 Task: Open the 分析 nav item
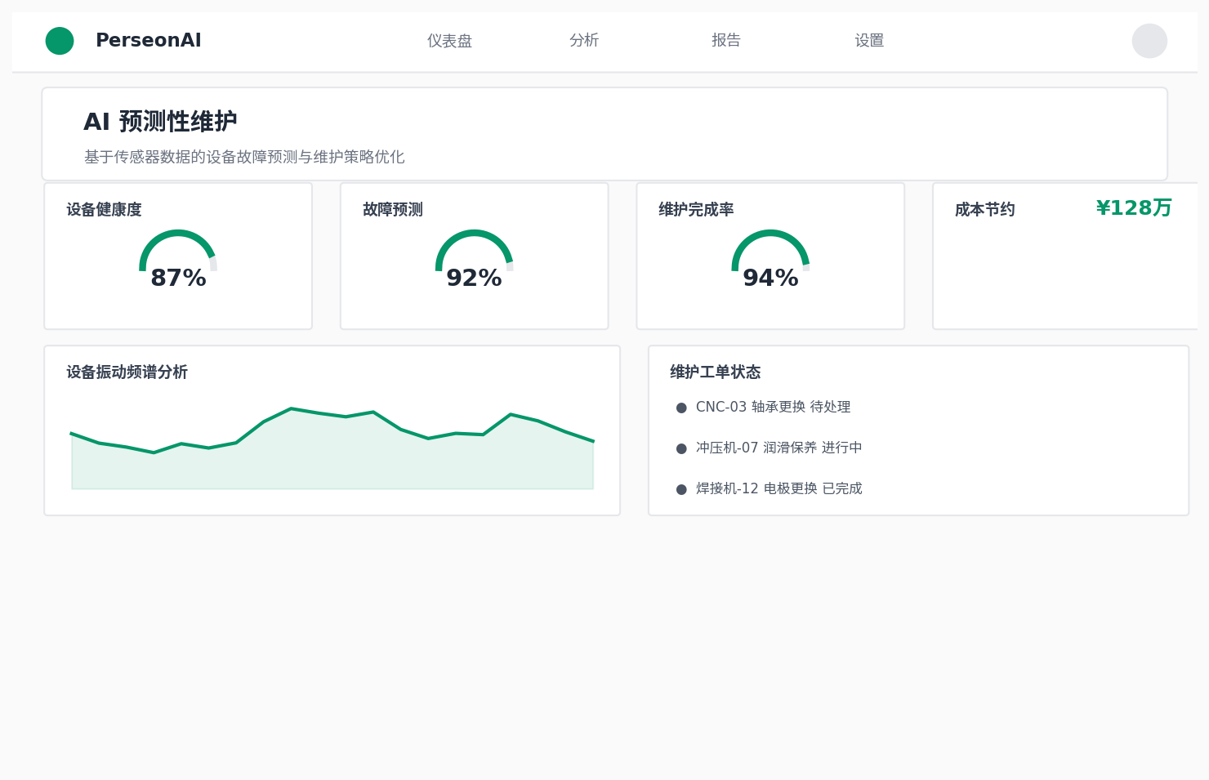[x=584, y=40]
